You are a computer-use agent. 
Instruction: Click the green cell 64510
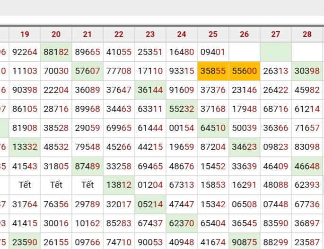(x=213, y=128)
